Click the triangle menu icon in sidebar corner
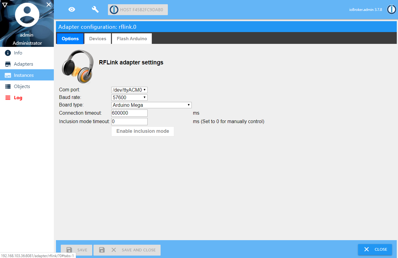 5,5
